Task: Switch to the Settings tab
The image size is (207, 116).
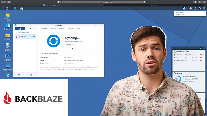Action: 70,28
